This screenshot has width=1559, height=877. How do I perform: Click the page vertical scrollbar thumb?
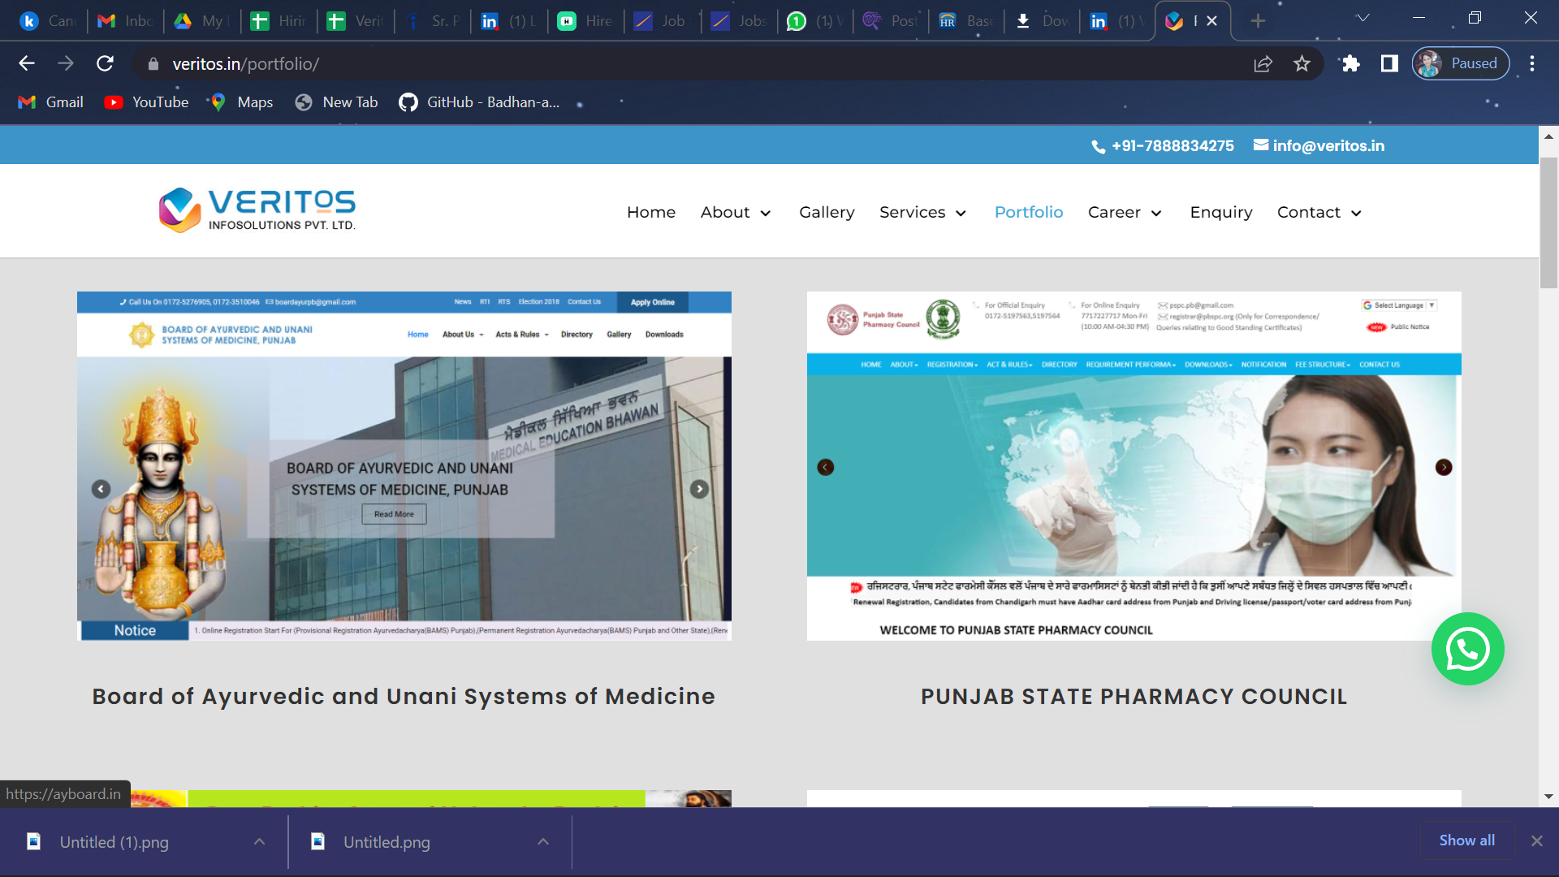(1548, 222)
